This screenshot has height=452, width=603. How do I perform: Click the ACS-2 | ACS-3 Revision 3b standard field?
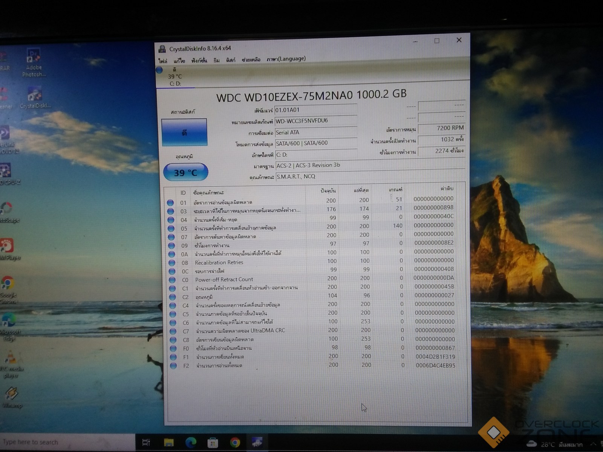[370, 165]
